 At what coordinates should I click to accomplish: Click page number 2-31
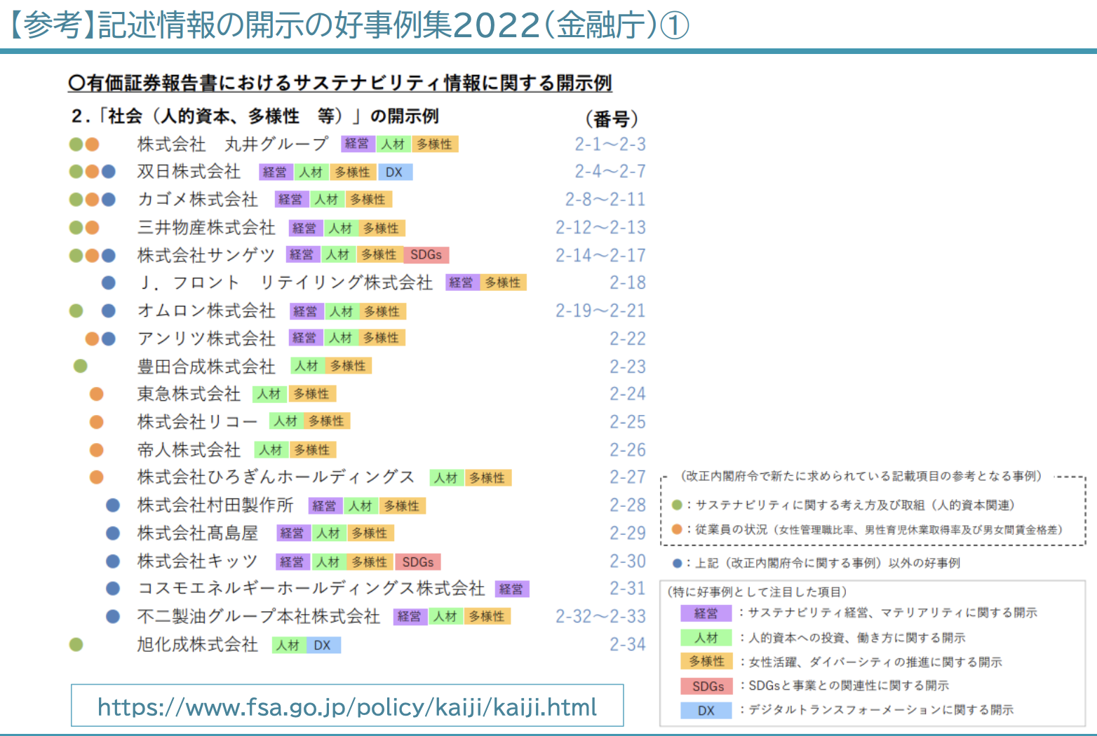coord(627,588)
